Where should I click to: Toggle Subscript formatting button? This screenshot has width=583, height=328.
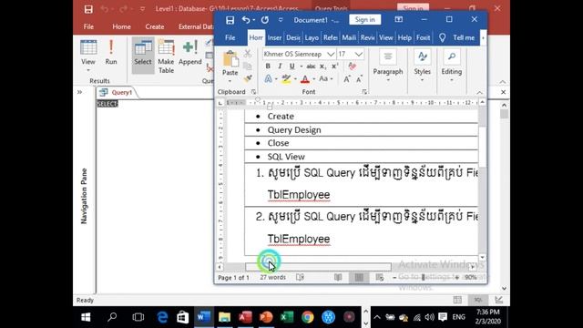pyautogui.click(x=323, y=67)
